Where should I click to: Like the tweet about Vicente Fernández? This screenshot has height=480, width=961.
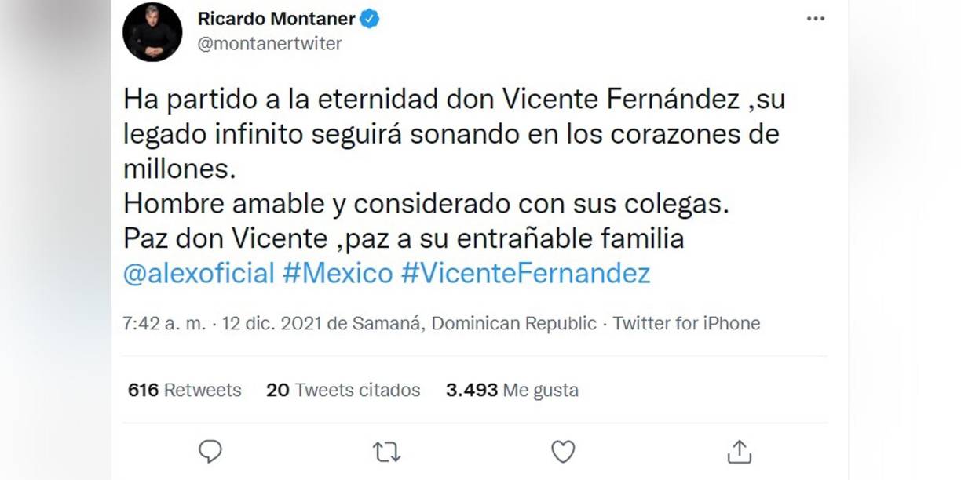pyautogui.click(x=562, y=452)
